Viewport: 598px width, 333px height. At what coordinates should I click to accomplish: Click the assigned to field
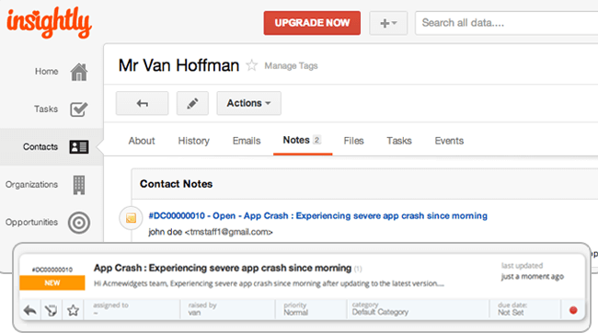click(x=132, y=309)
